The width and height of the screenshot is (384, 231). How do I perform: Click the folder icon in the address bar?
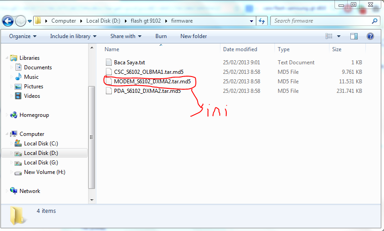[x=38, y=21]
